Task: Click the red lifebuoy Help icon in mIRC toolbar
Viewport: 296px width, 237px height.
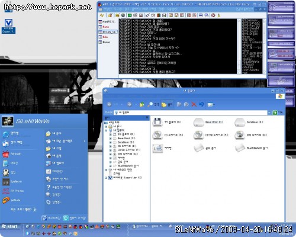Action: point(213,15)
